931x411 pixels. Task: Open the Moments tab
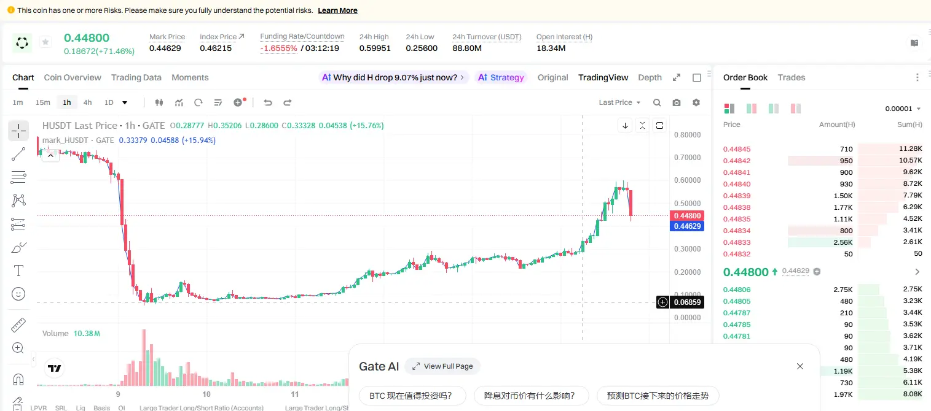190,77
